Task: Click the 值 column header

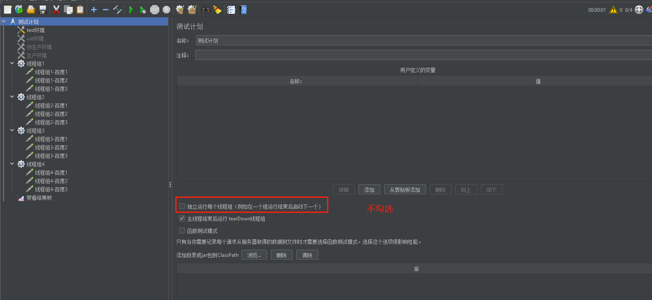Action: point(535,81)
